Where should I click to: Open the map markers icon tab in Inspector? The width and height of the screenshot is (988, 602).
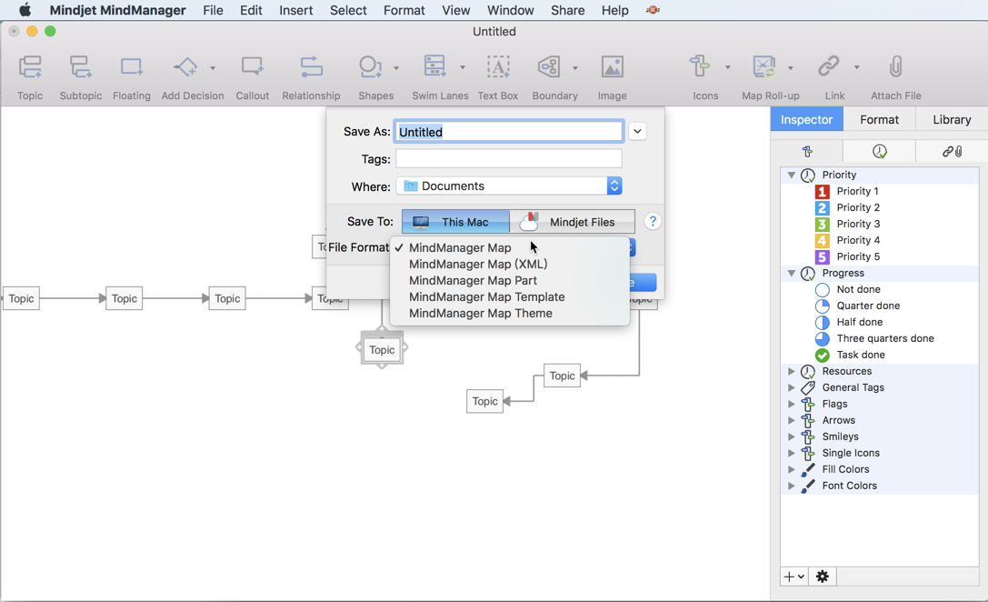pos(807,151)
